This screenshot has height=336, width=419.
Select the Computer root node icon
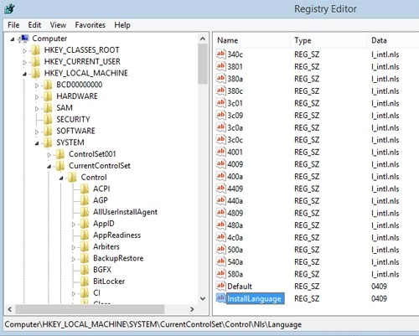coord(24,39)
